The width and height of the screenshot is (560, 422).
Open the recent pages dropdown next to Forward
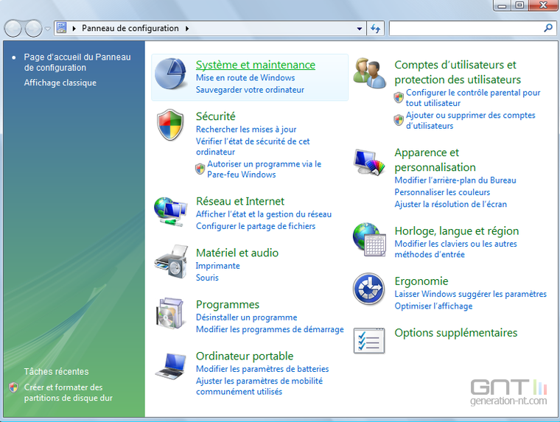[x=47, y=29]
